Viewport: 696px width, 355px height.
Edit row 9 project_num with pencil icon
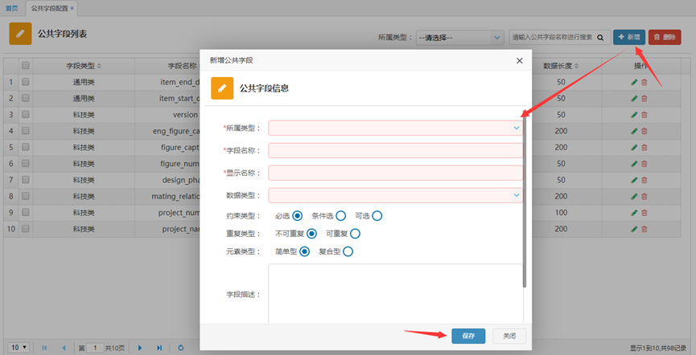pos(634,213)
